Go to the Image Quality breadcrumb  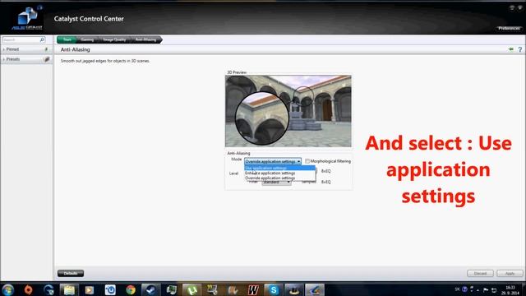(x=114, y=39)
